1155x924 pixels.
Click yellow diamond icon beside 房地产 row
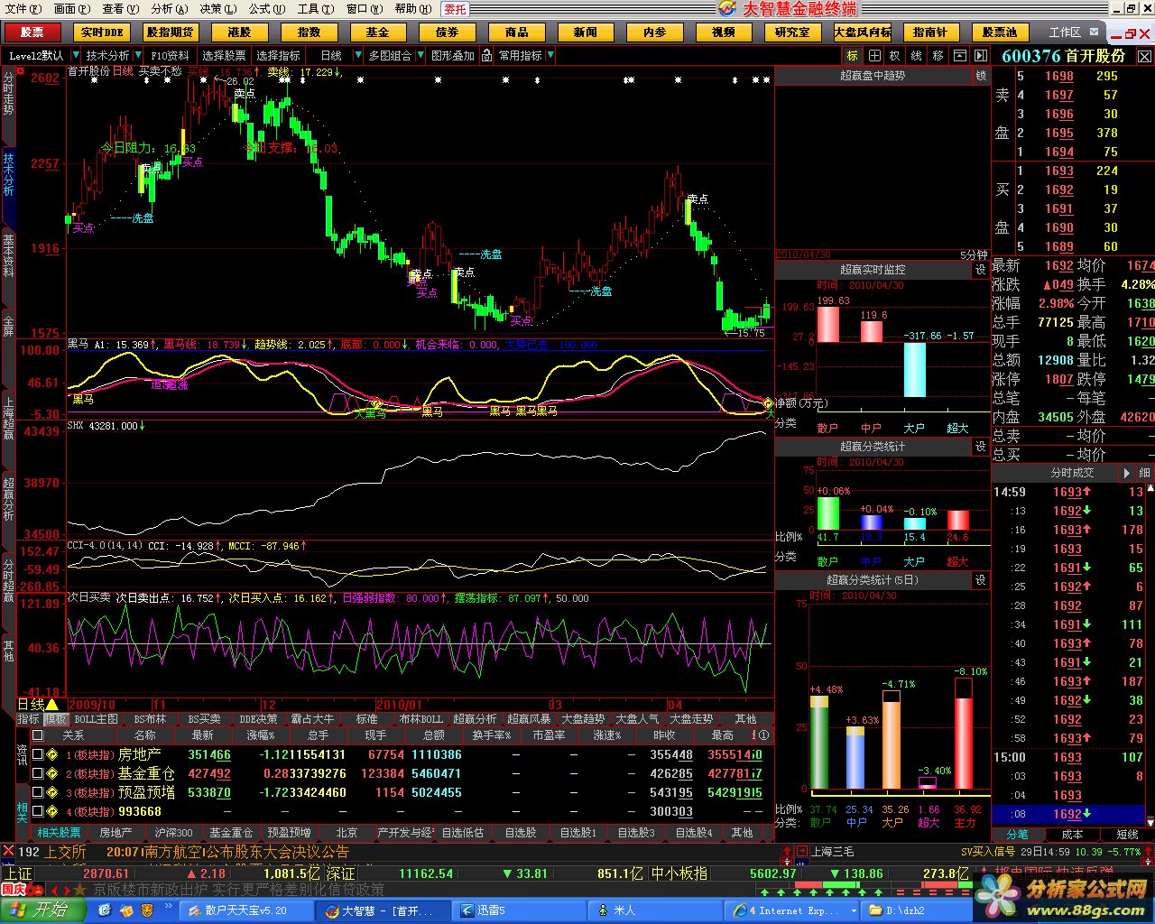(52, 754)
